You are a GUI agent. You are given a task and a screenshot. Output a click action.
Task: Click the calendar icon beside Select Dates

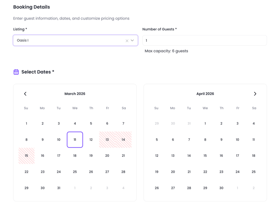[16, 72]
